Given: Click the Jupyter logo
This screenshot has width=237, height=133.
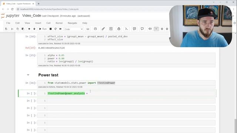Looking at the screenshot, I should pyautogui.click(x=10, y=16).
